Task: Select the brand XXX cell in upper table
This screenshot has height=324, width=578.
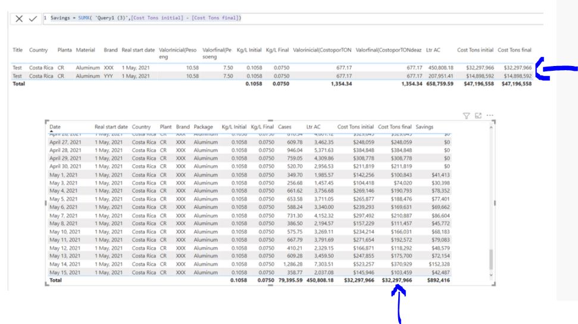Action: click(108, 68)
